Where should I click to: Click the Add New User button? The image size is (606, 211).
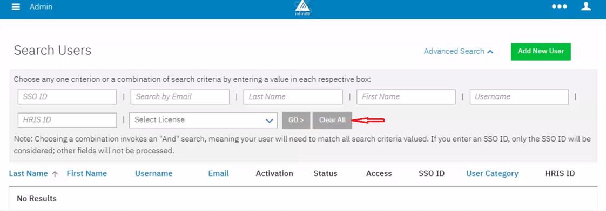tap(541, 52)
